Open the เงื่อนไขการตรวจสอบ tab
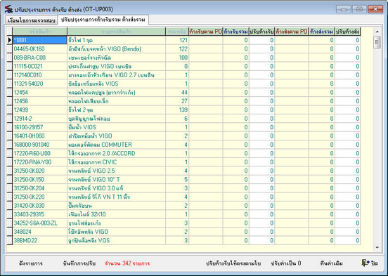The height and width of the screenshot is (276, 388). (31, 20)
